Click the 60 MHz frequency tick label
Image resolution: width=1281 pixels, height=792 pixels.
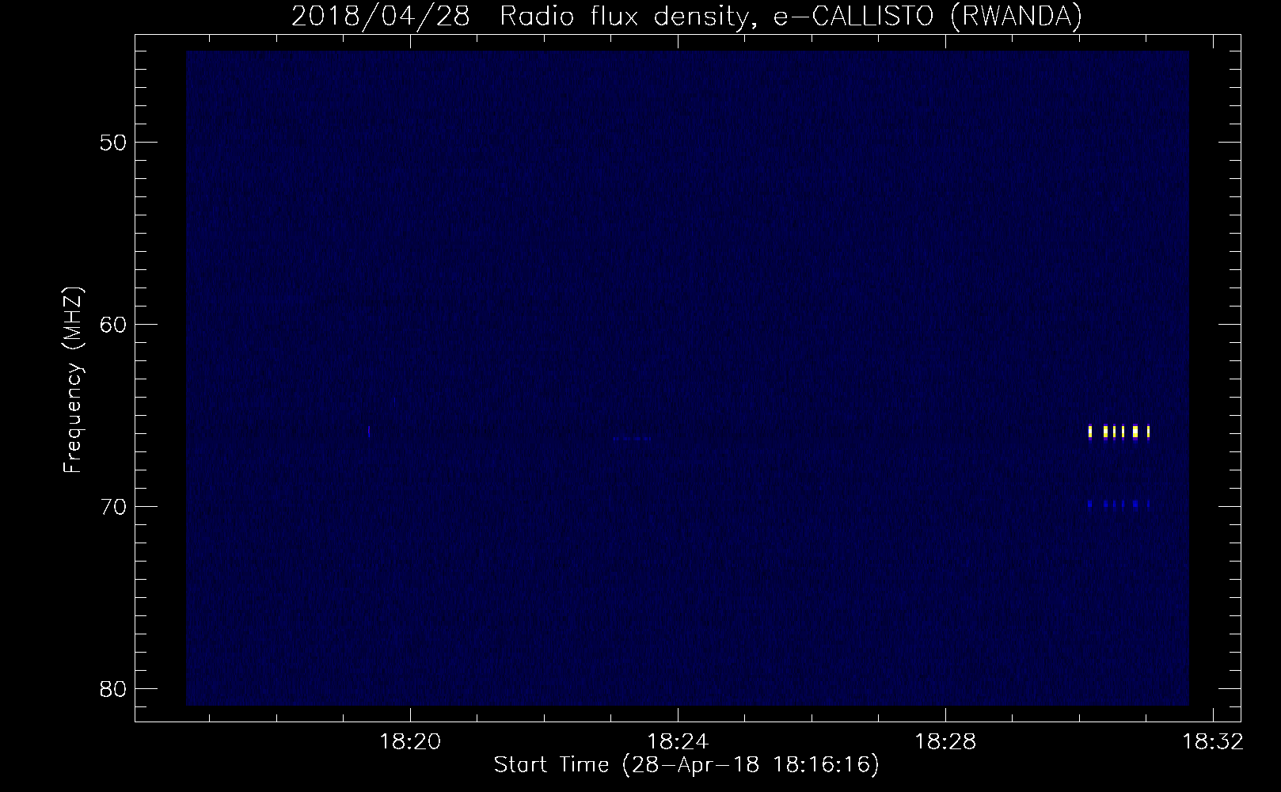(x=113, y=325)
